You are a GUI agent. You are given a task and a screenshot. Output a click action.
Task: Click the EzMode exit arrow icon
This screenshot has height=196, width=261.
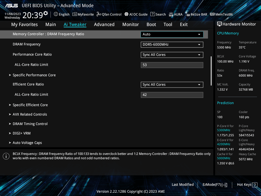(225, 185)
